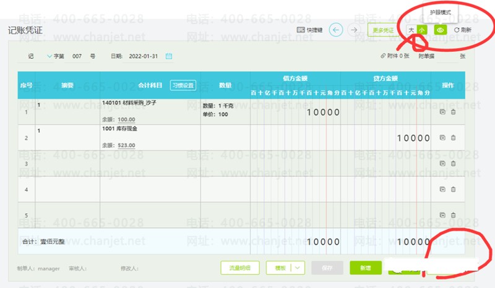Delete row 1 with its trash icon

[x=453, y=112]
